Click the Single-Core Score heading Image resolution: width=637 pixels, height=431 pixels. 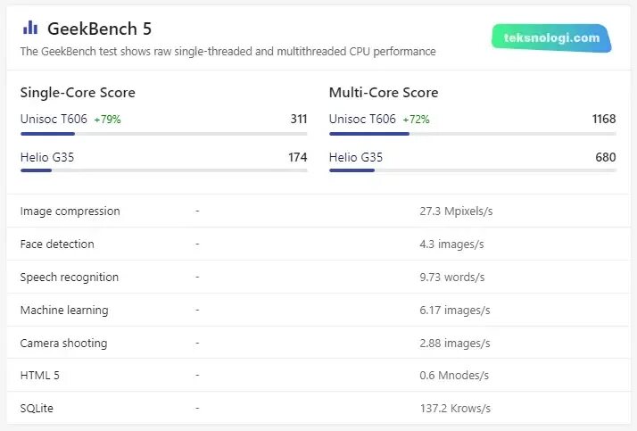pos(78,93)
